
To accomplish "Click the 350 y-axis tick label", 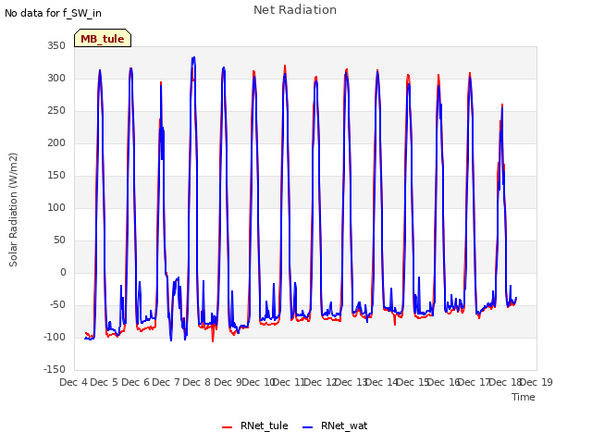I will (56, 45).
